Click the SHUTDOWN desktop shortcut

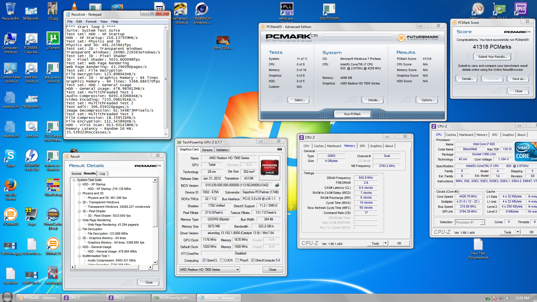pyautogui.click(x=329, y=12)
